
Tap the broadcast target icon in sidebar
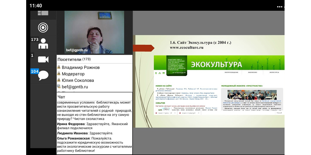coord(43,28)
